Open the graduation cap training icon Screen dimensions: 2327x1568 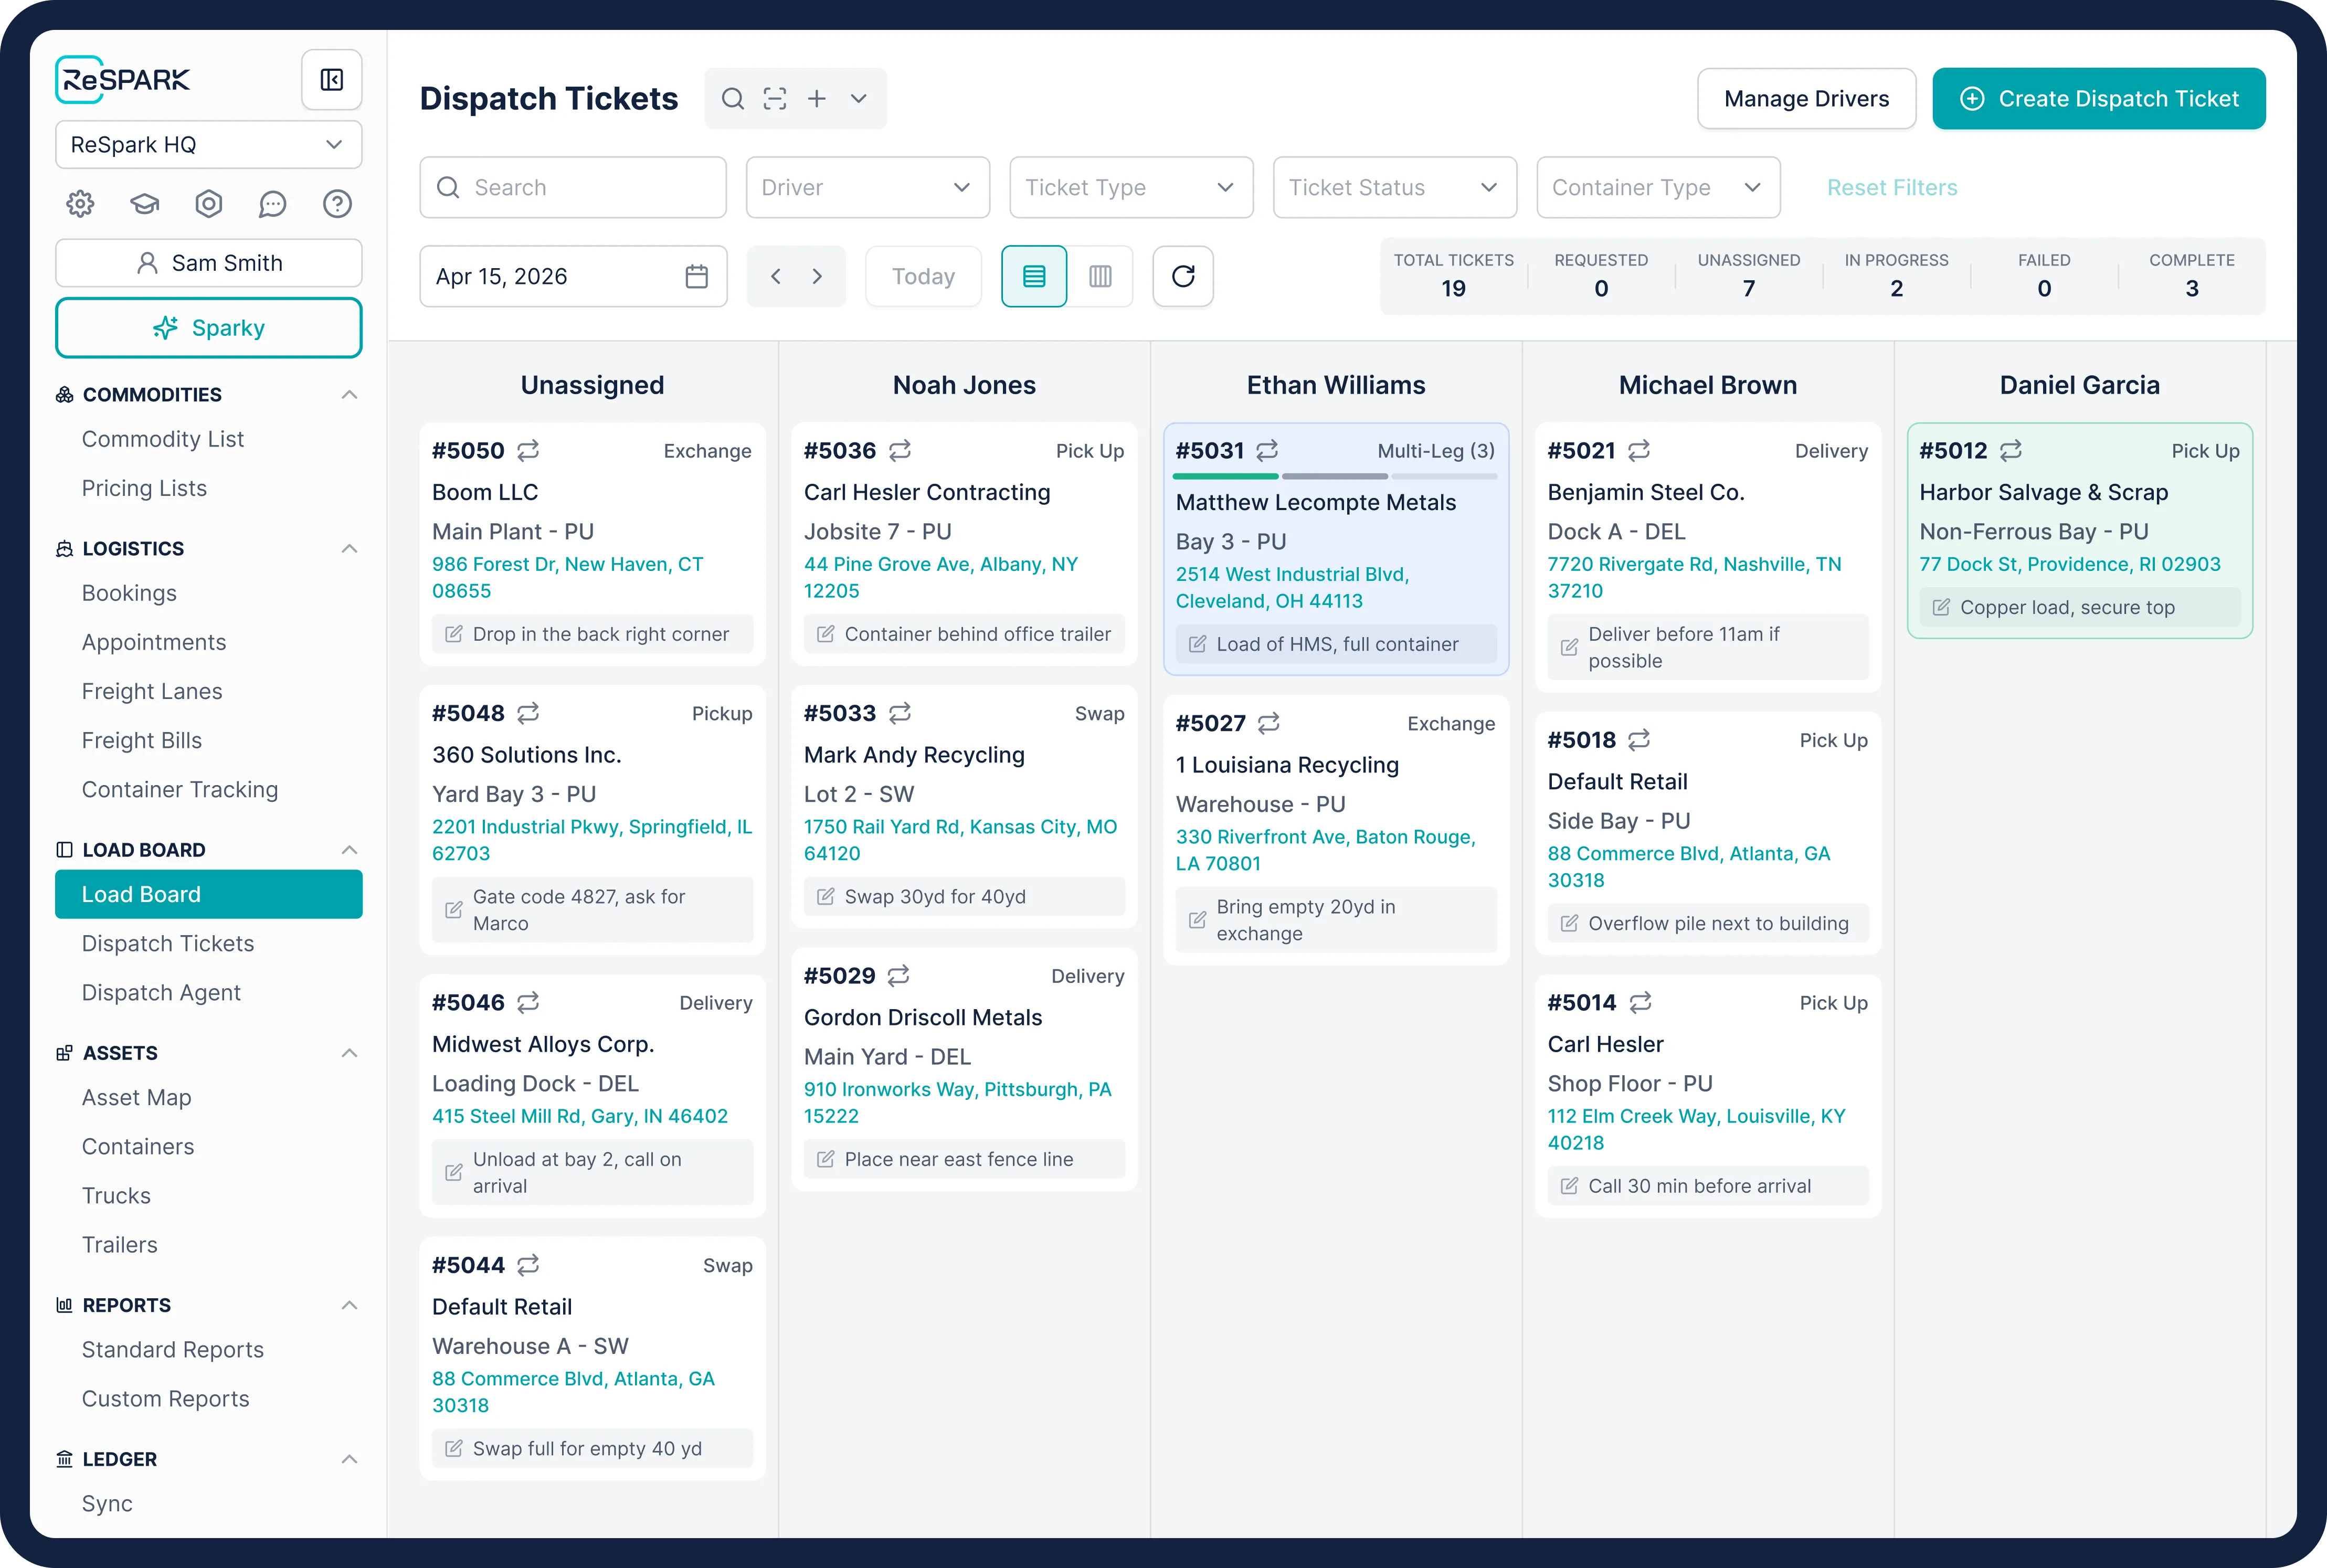144,204
